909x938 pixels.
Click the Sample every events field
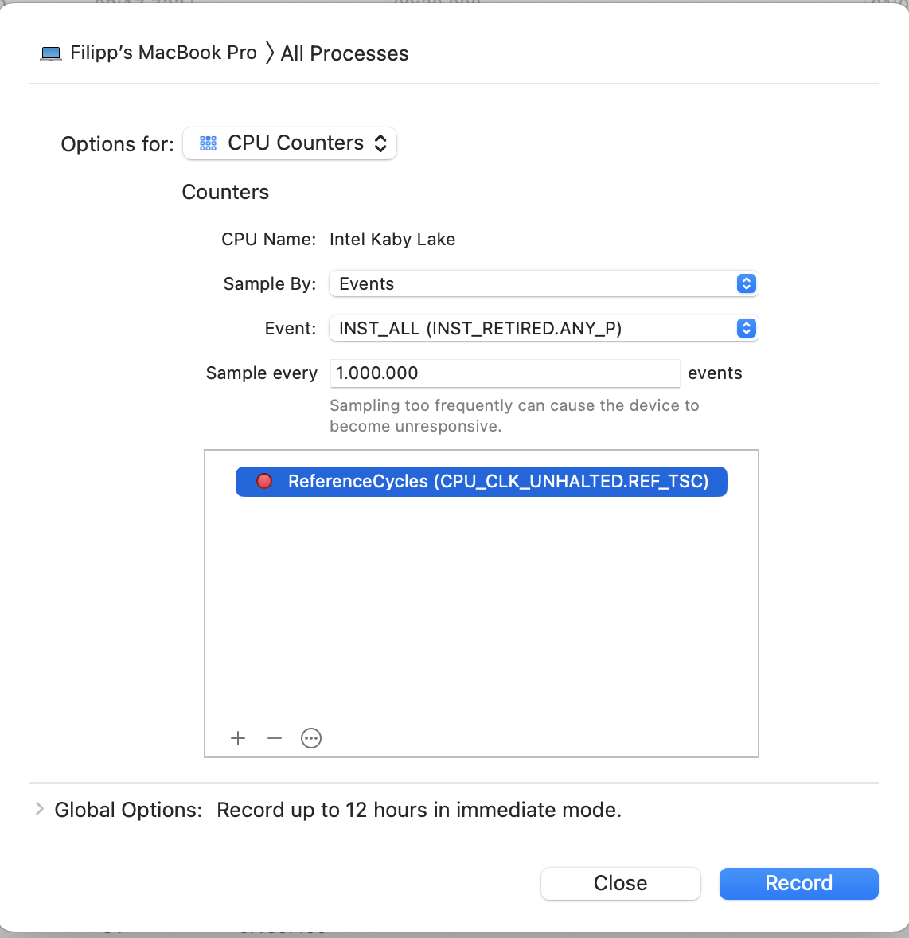505,373
